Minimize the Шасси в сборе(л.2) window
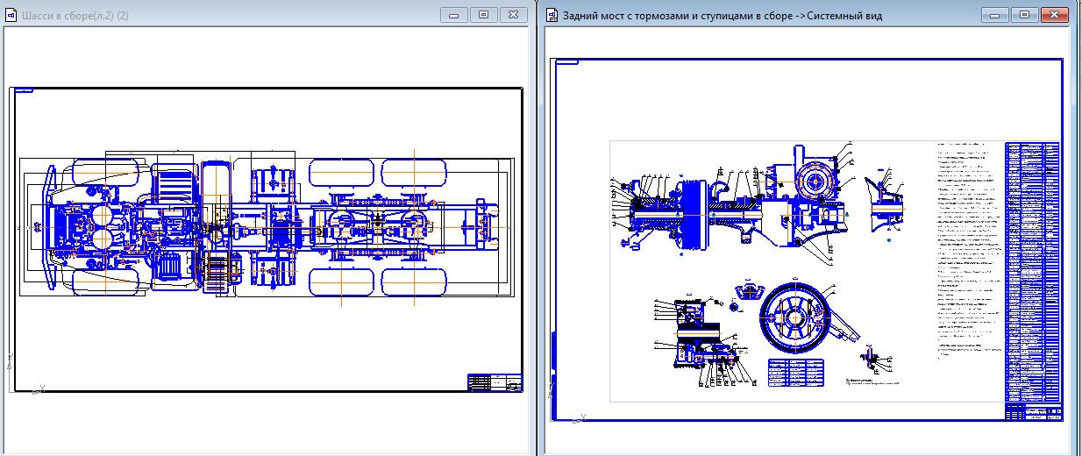Viewport: 1082px width, 456px height. 453,15
